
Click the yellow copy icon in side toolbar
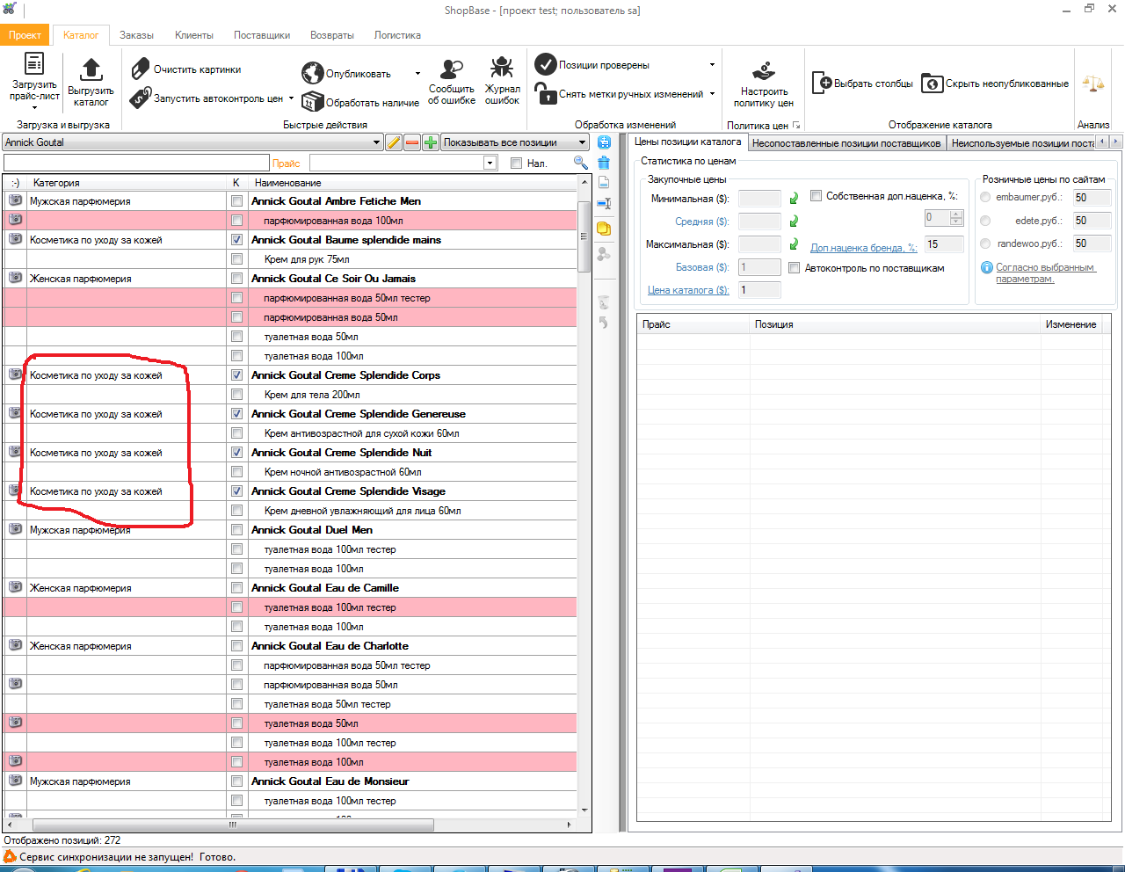tap(604, 229)
